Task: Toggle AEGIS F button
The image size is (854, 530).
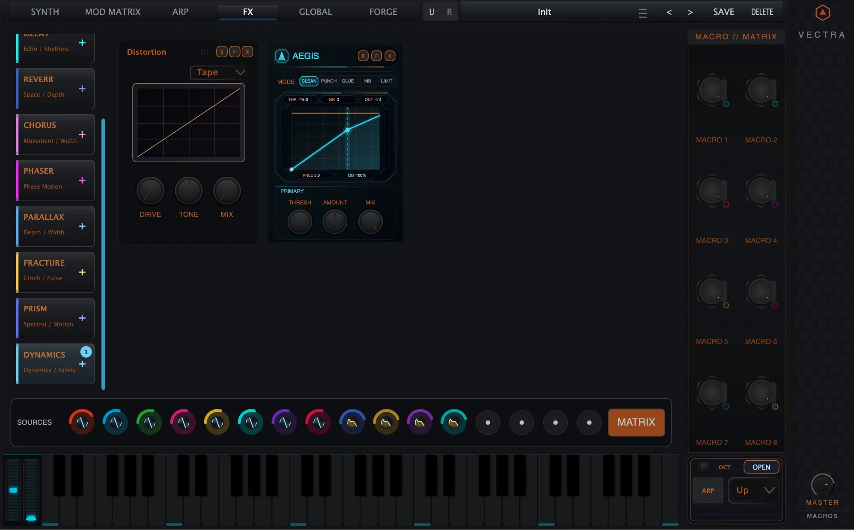Action: (x=377, y=56)
